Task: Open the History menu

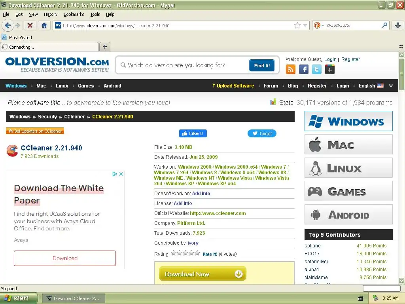Action: point(51,14)
